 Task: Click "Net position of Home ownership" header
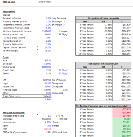pyautogui.click(x=103, y=18)
